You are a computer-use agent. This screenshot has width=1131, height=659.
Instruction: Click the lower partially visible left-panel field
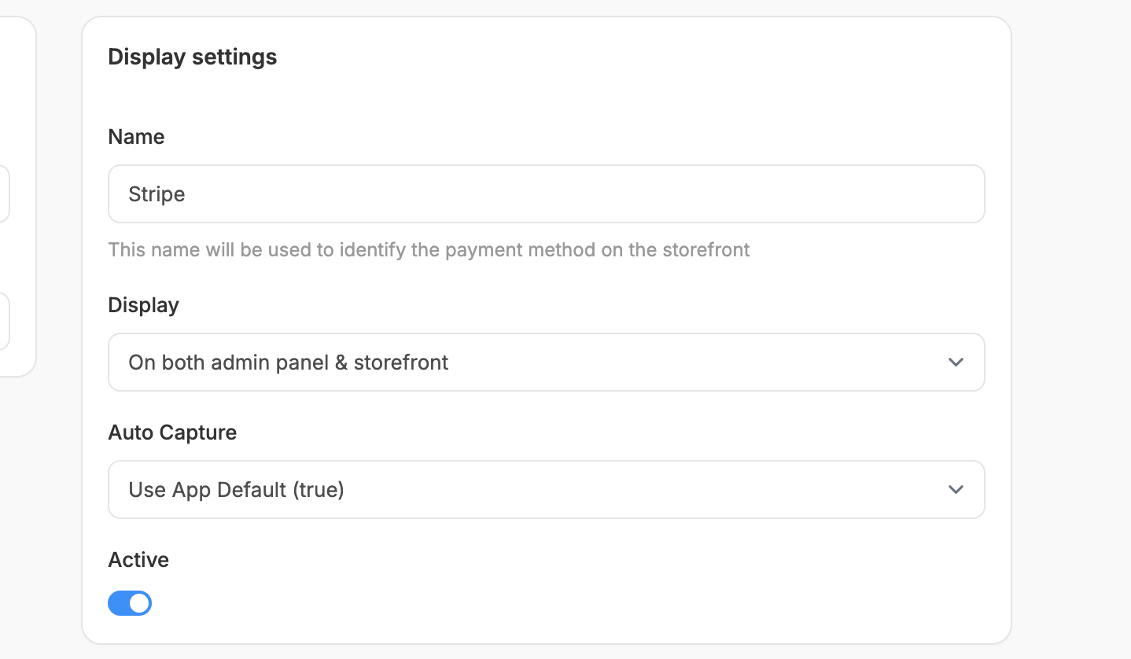(4, 321)
